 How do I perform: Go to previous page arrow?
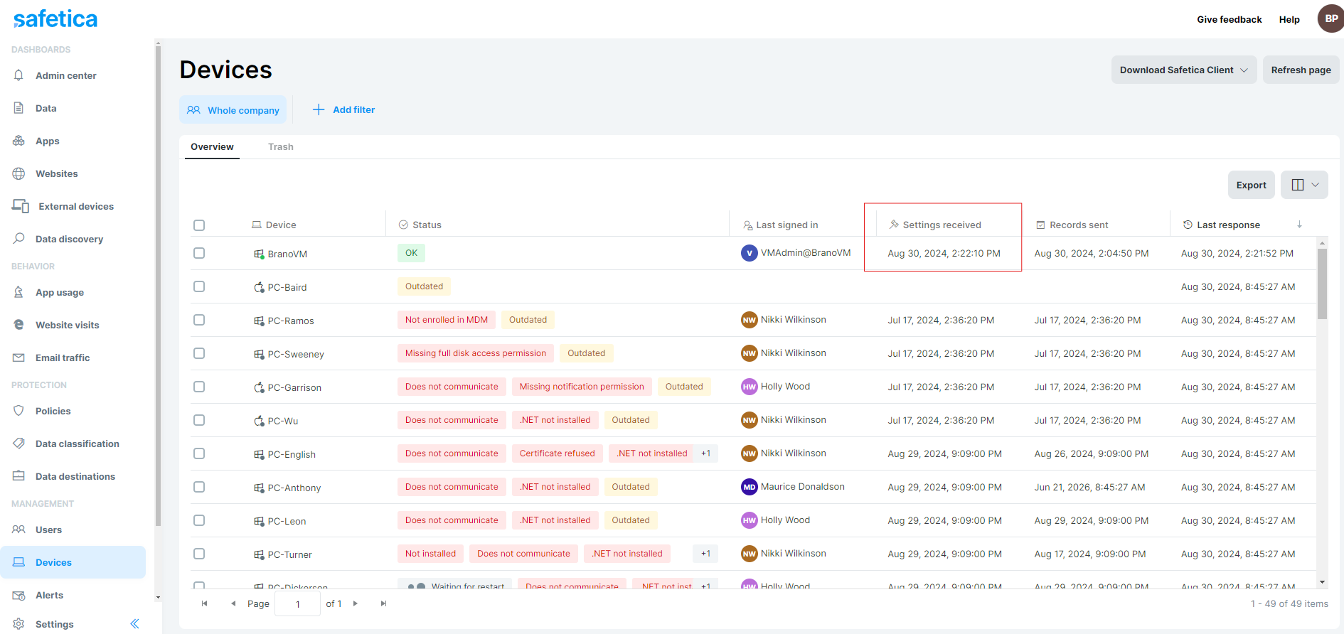233,603
